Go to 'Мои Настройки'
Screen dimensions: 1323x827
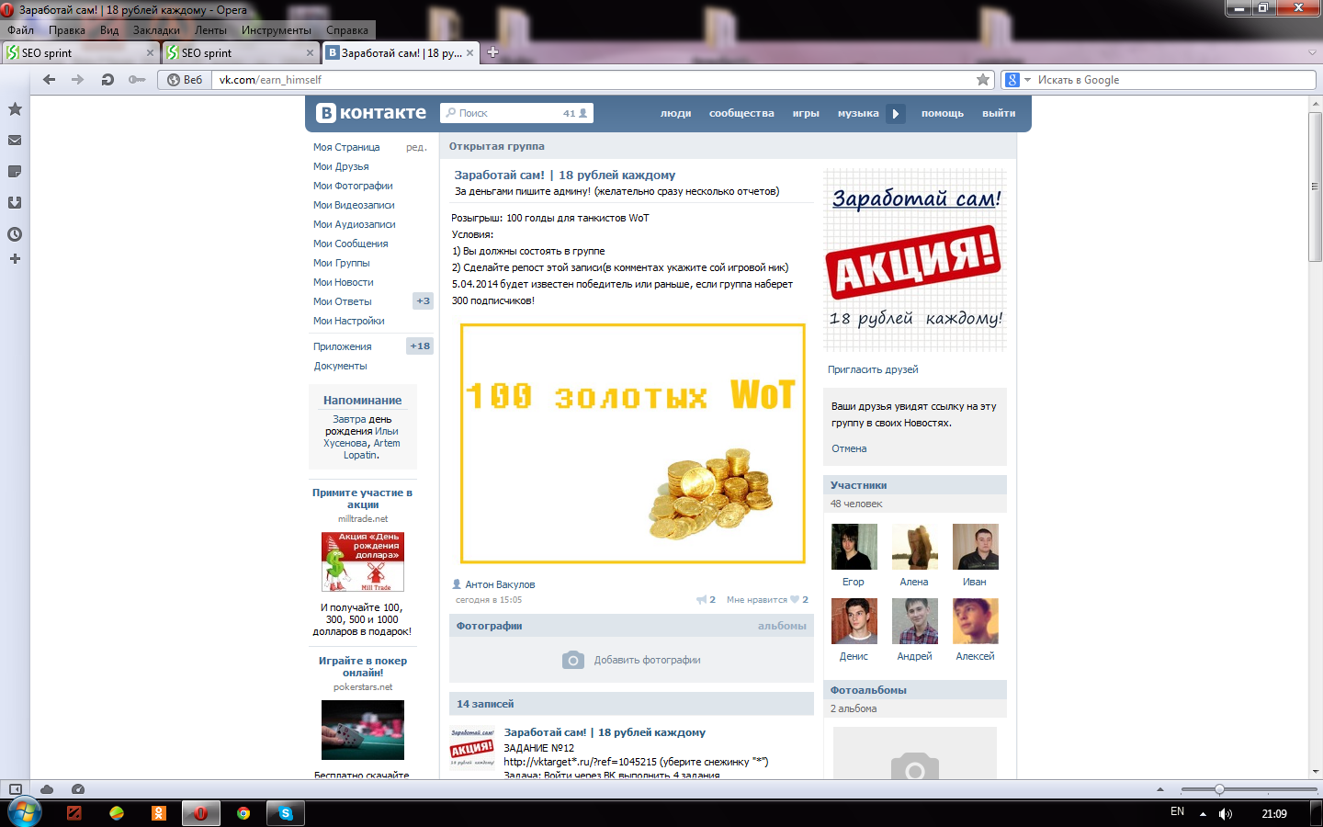349,322
